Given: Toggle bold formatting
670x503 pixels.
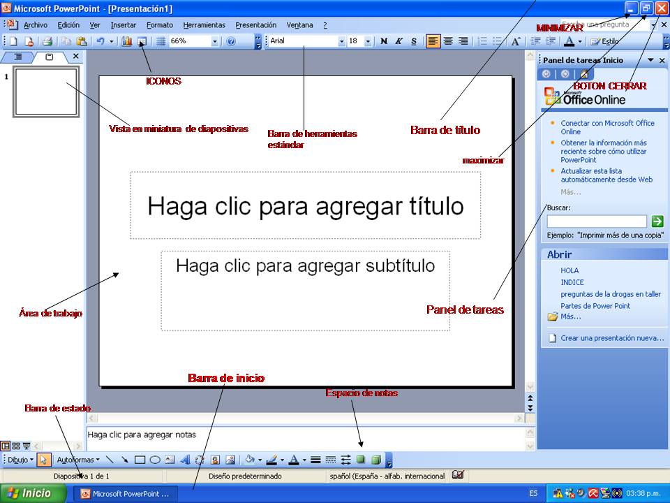Looking at the screenshot, I should pyautogui.click(x=383, y=41).
